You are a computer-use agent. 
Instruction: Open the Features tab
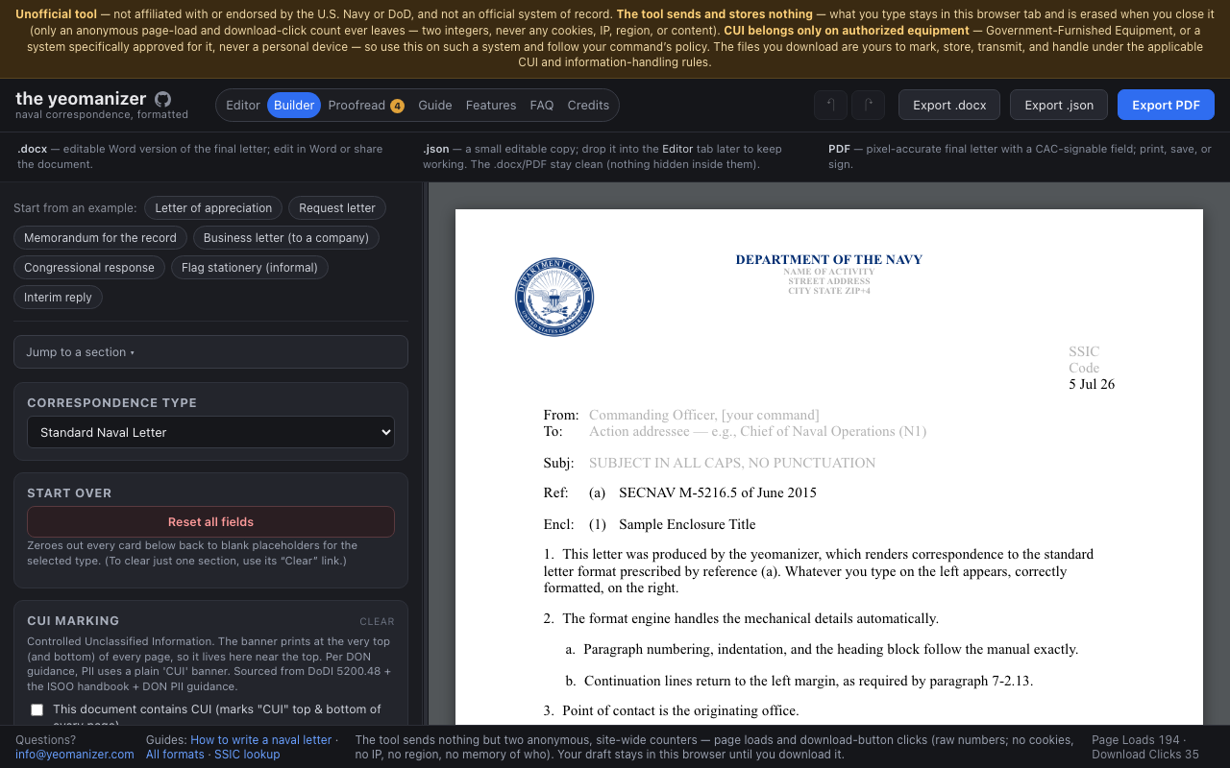coord(491,106)
